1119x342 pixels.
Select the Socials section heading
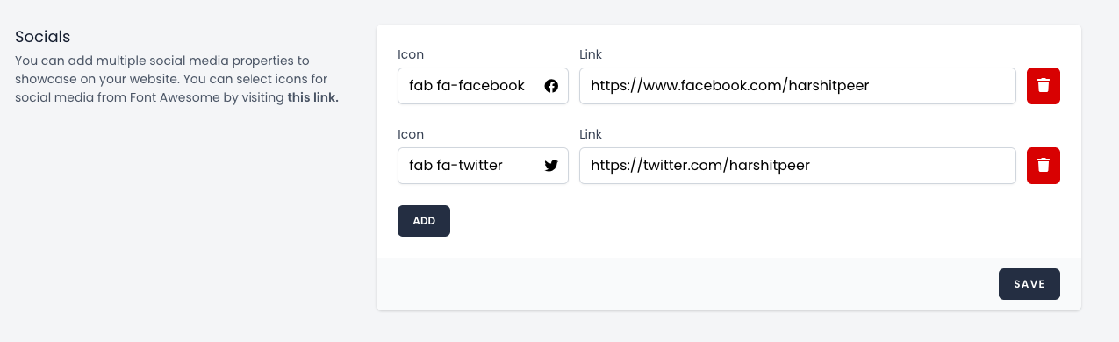[43, 37]
